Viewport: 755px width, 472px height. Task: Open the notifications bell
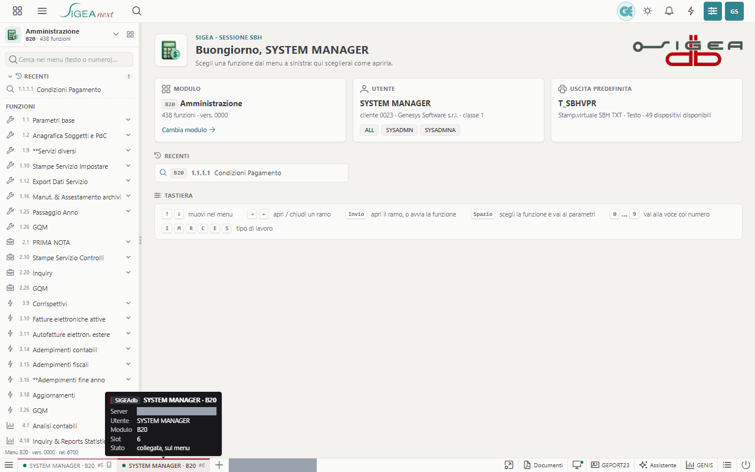coord(669,11)
